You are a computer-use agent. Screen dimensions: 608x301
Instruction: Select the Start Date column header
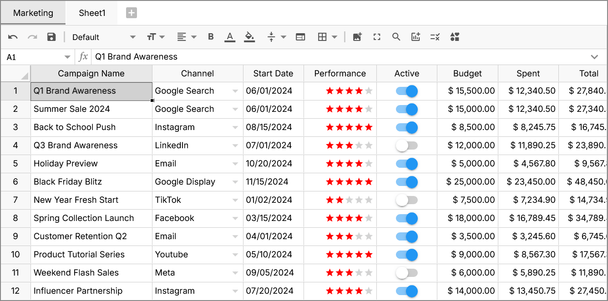[x=273, y=74]
